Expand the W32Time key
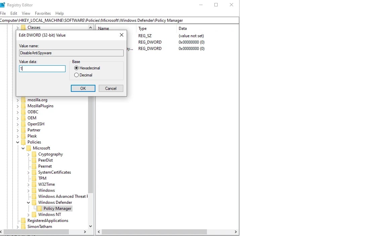The height and width of the screenshot is (236, 387). 28,184
